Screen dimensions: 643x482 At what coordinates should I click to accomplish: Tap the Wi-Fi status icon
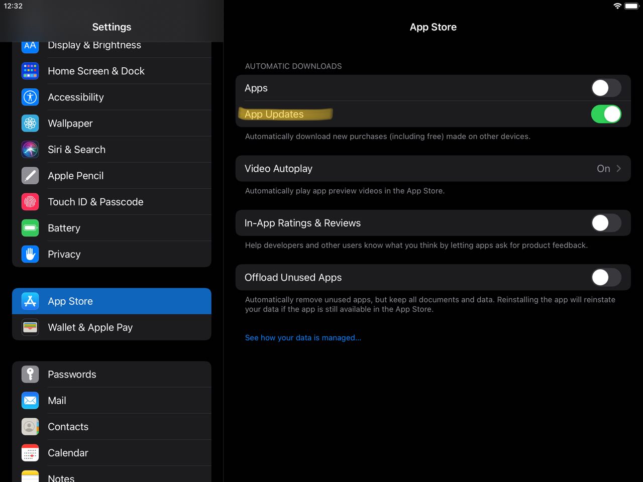pyautogui.click(x=617, y=6)
